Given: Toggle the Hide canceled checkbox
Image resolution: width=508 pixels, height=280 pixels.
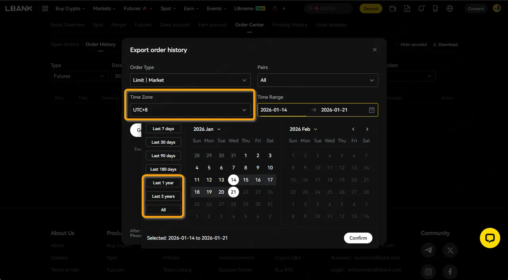Looking at the screenshot, I should click(x=397, y=45).
